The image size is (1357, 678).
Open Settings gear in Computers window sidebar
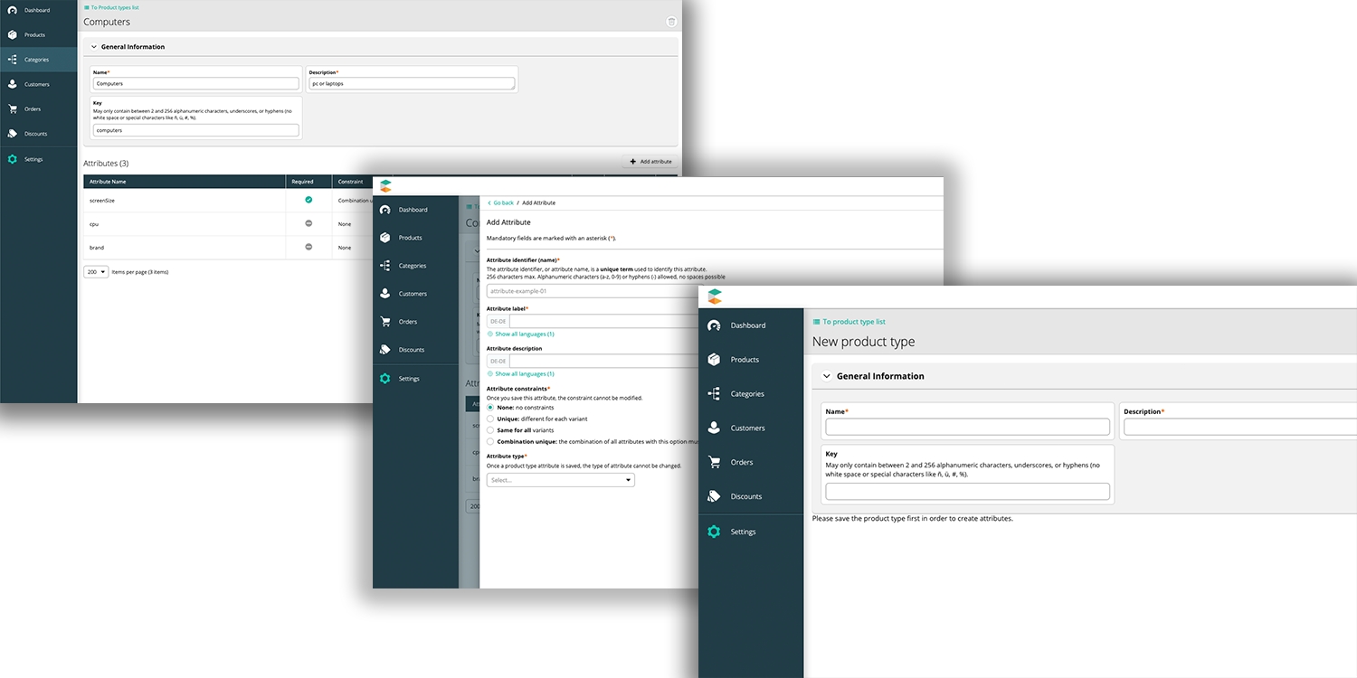pos(12,159)
